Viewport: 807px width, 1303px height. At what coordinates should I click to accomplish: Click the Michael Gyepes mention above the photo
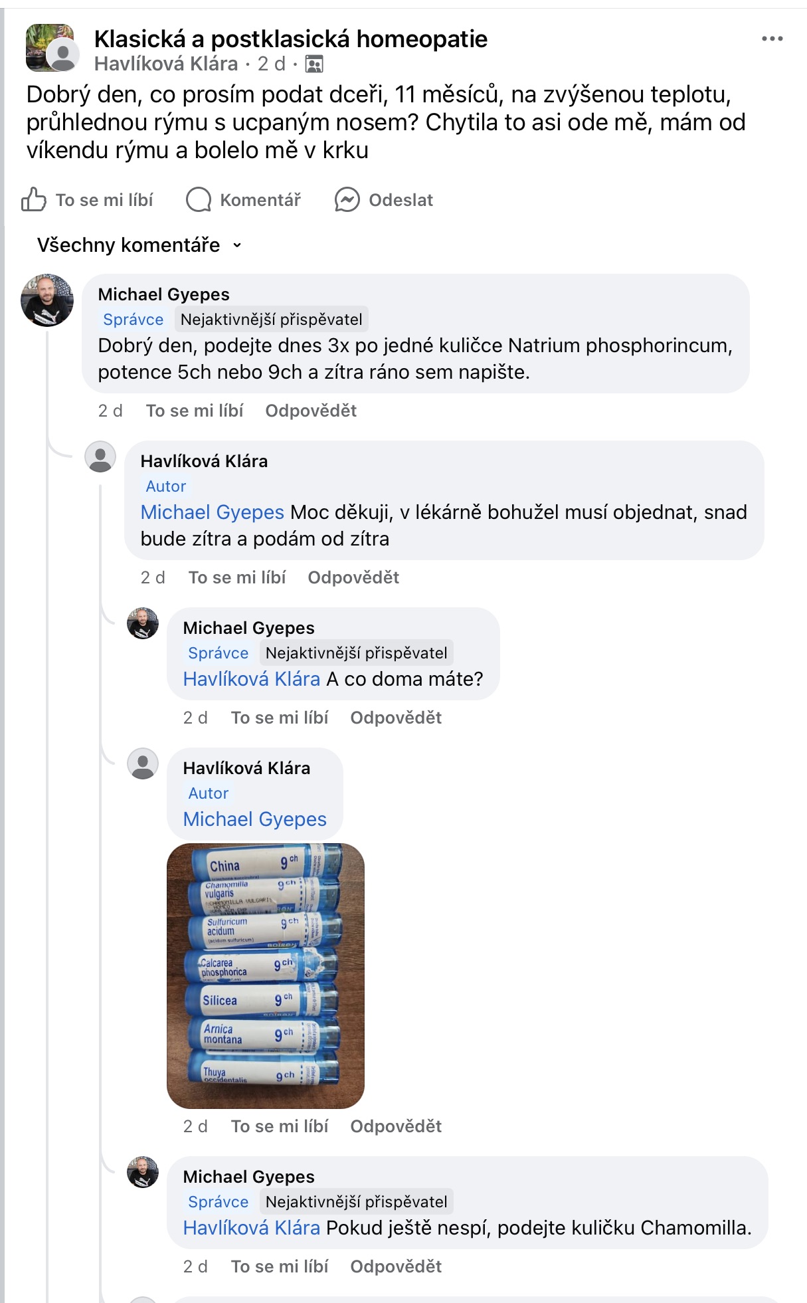click(x=254, y=819)
